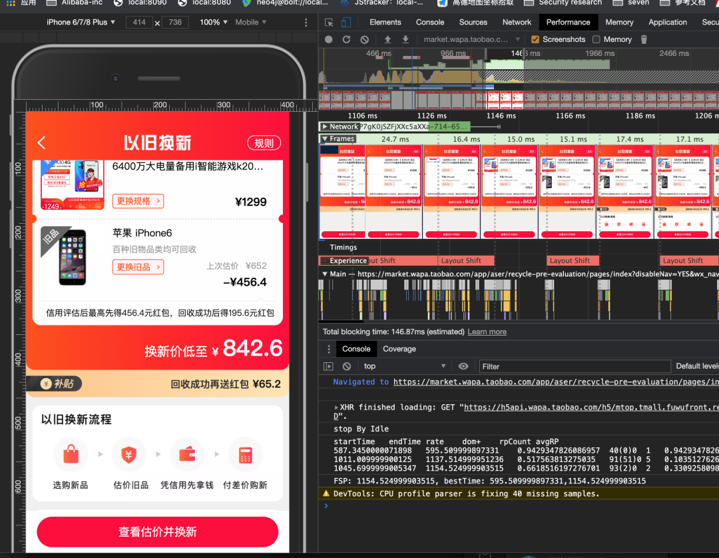This screenshot has height=558, width=719.
Task: Click the shield 估价旧品 icon
Action: click(129, 454)
